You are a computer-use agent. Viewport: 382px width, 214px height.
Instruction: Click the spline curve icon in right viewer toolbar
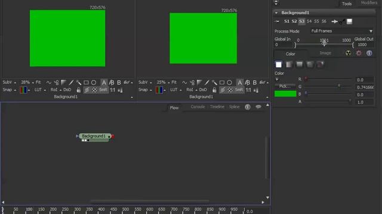coord(184,83)
